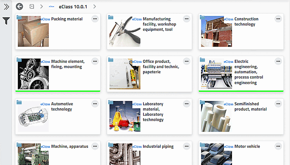Open more options for Packing material

[x=95, y=19]
